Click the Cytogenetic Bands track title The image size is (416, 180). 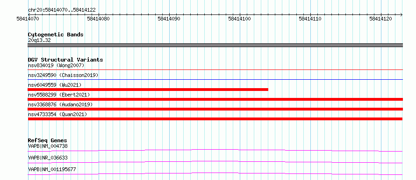point(56,35)
